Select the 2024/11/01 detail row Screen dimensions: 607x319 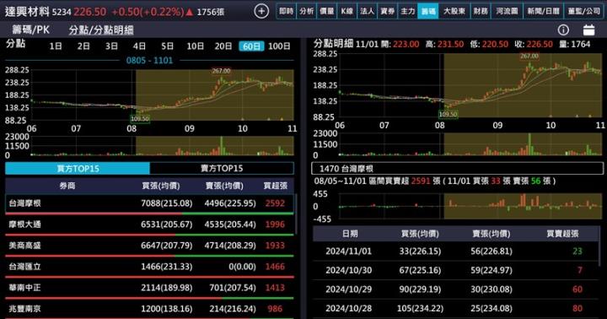(x=455, y=251)
